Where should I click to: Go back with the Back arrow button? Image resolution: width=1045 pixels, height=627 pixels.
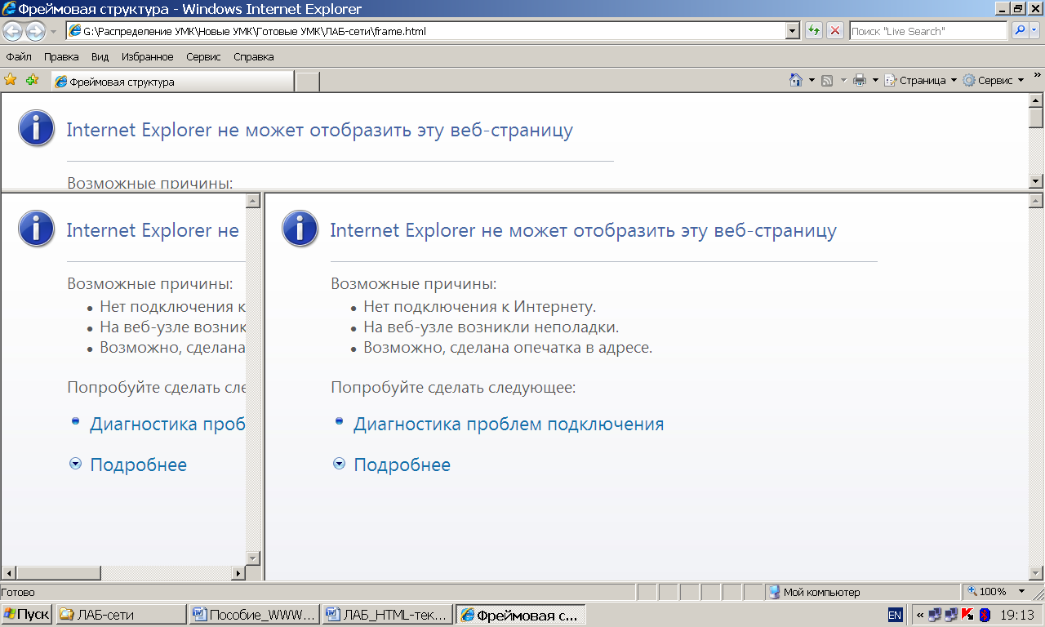pos(13,32)
